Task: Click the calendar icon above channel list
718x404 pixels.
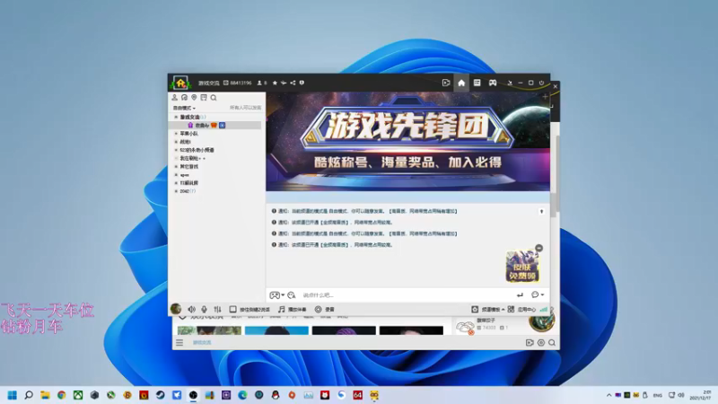Action: pos(204,98)
